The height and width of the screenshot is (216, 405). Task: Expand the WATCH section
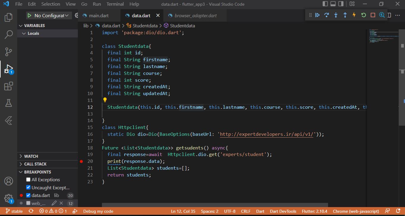48,156
